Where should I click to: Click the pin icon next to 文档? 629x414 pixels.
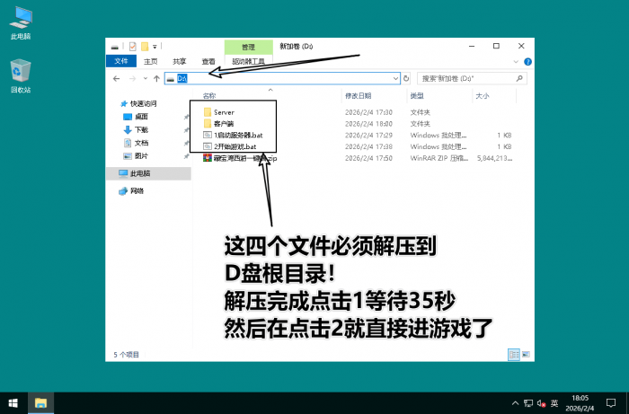point(186,143)
